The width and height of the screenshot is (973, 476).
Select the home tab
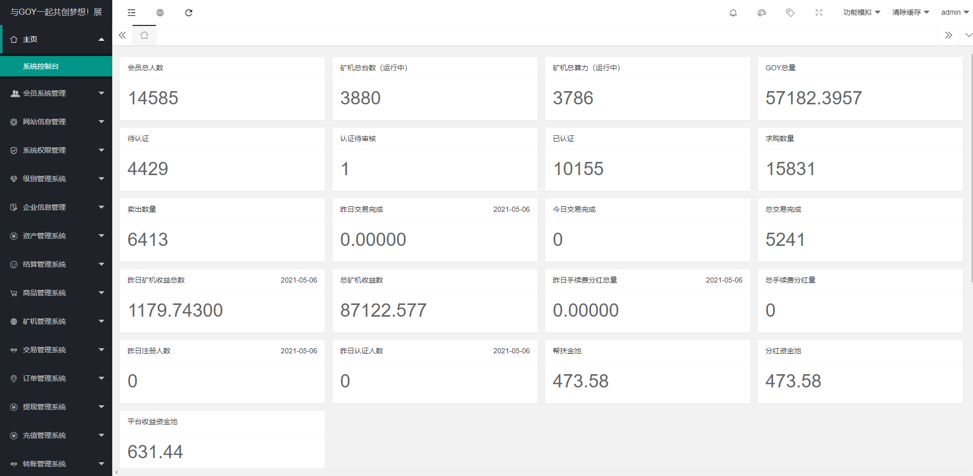pos(144,35)
